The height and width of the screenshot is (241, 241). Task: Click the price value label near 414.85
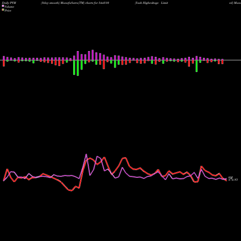(x=233, y=180)
